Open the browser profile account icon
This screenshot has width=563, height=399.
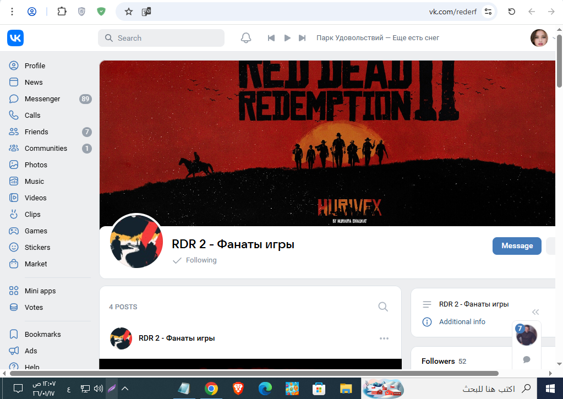point(32,12)
